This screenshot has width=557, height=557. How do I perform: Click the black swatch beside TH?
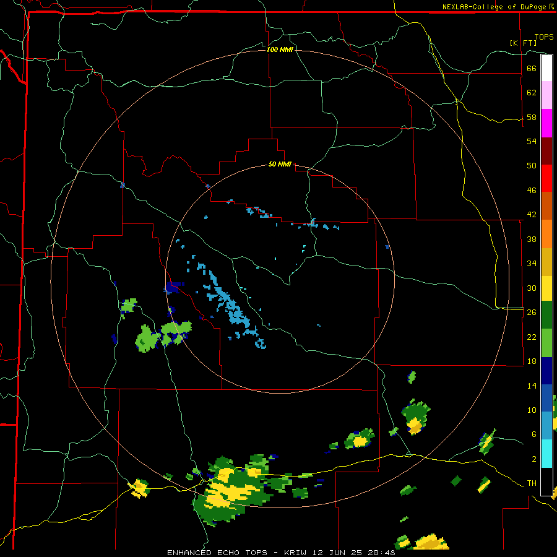[546, 481]
